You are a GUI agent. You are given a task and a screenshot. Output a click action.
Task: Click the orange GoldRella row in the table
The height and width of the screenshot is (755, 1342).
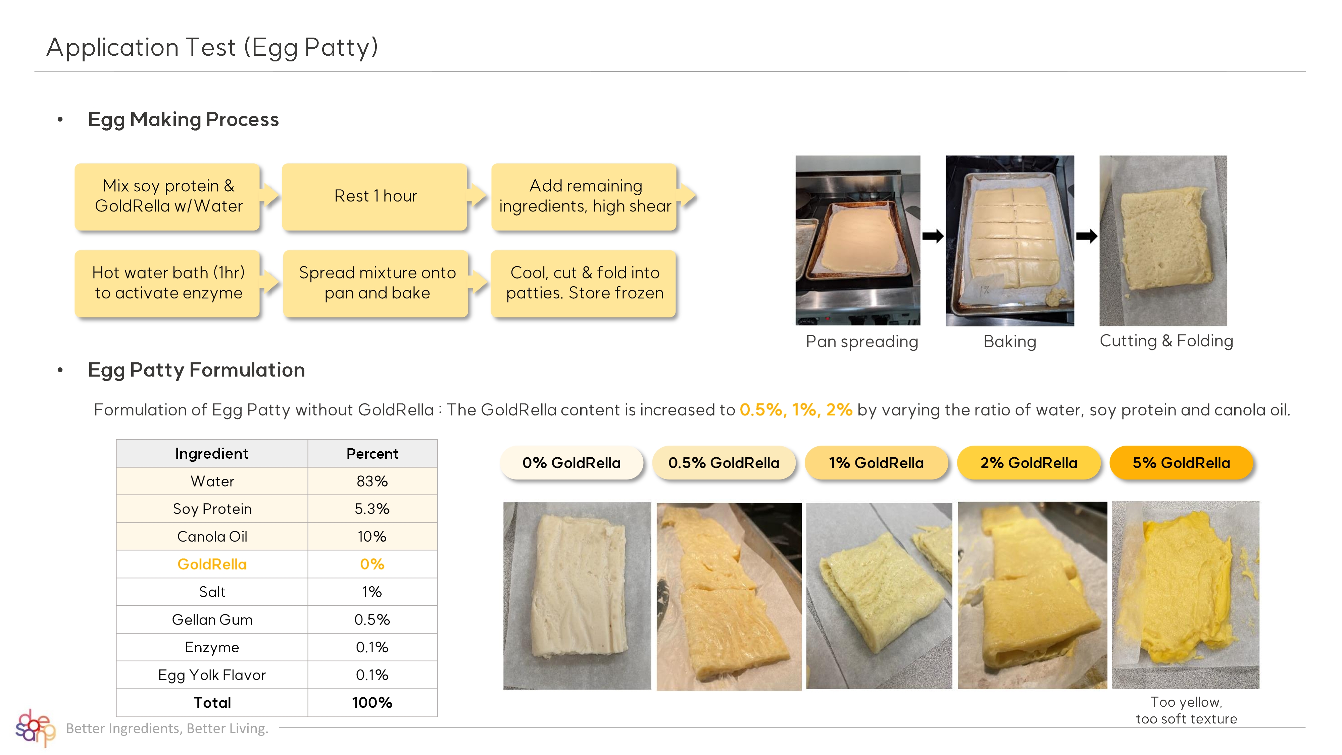276,564
